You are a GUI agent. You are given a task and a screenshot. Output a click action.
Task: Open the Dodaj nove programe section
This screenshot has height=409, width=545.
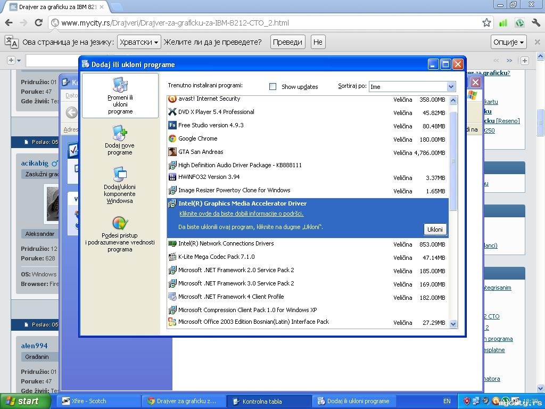120,140
